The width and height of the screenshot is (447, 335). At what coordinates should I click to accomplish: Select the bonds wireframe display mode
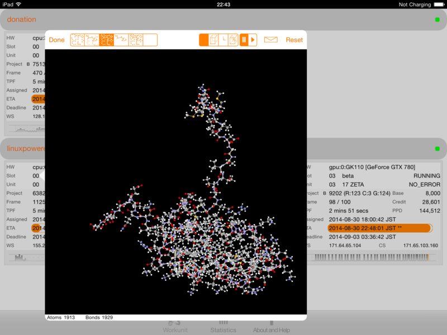click(x=92, y=40)
